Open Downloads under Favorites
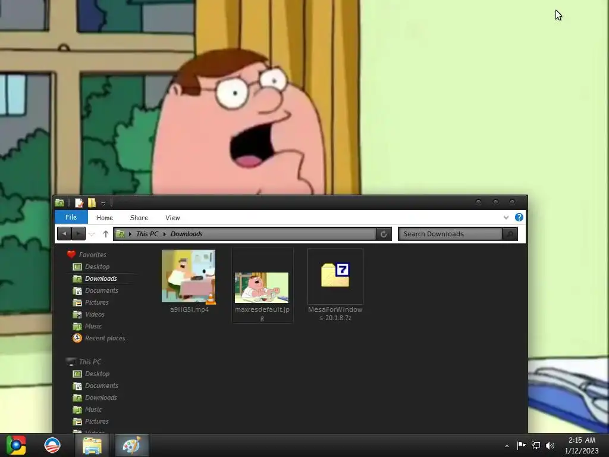Image resolution: width=609 pixels, height=457 pixels. (x=101, y=278)
